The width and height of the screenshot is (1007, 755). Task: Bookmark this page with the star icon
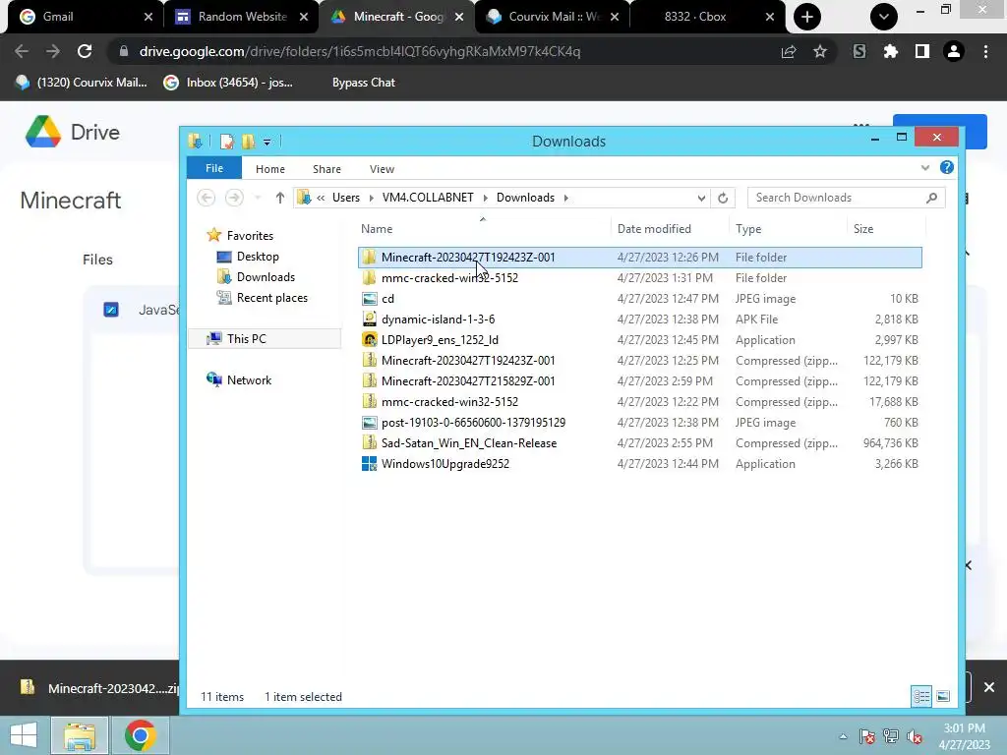820,51
